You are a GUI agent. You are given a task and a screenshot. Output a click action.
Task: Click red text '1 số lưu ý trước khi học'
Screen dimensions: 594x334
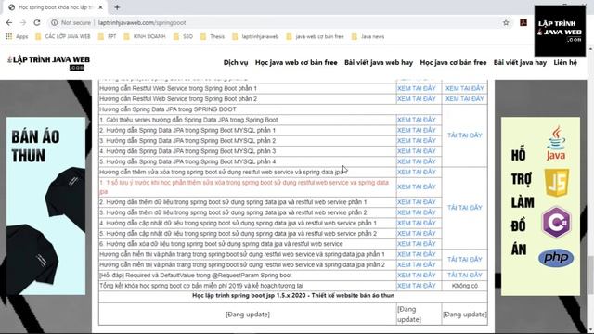(x=244, y=186)
